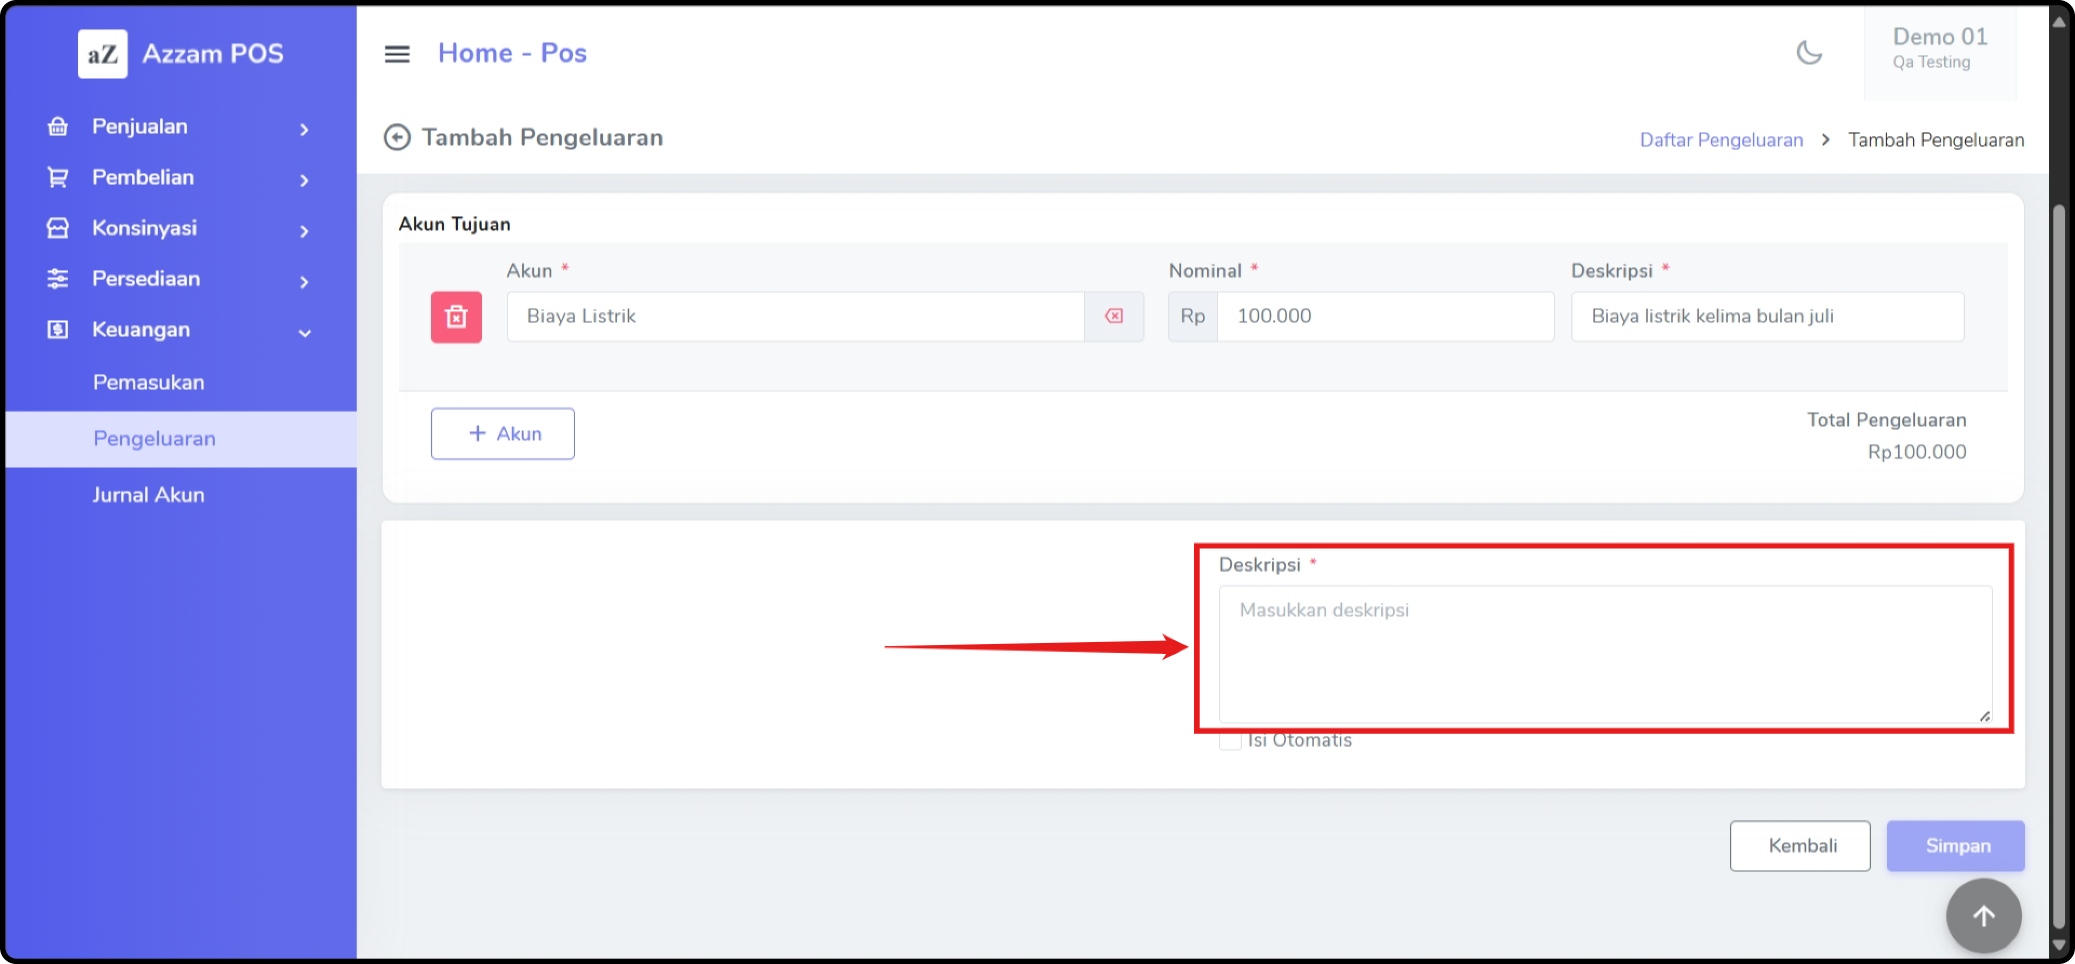This screenshot has height=964, width=2075.
Task: Click the red trash delete account row button
Action: (x=456, y=317)
